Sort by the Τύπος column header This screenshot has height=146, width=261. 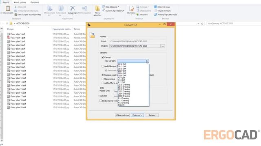[x=77, y=29]
